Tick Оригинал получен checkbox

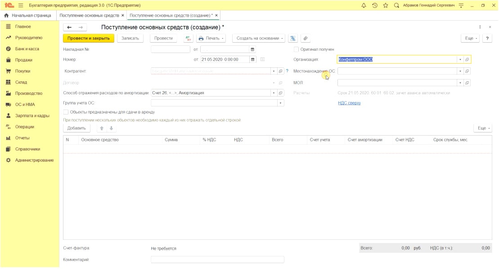click(296, 49)
